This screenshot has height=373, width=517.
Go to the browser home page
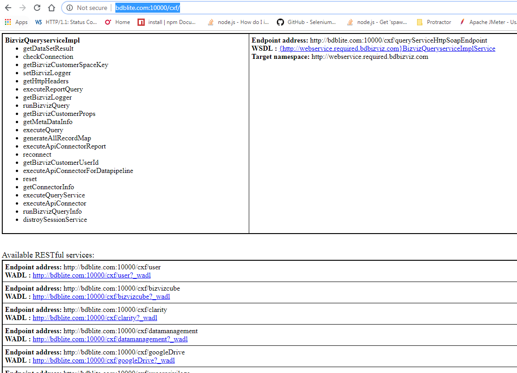point(52,8)
